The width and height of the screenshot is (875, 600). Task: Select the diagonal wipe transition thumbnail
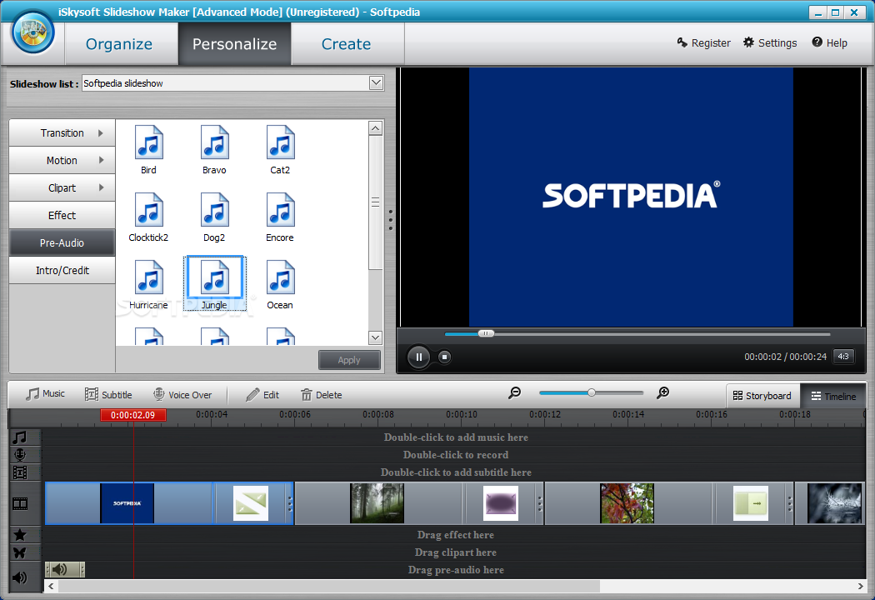(251, 503)
